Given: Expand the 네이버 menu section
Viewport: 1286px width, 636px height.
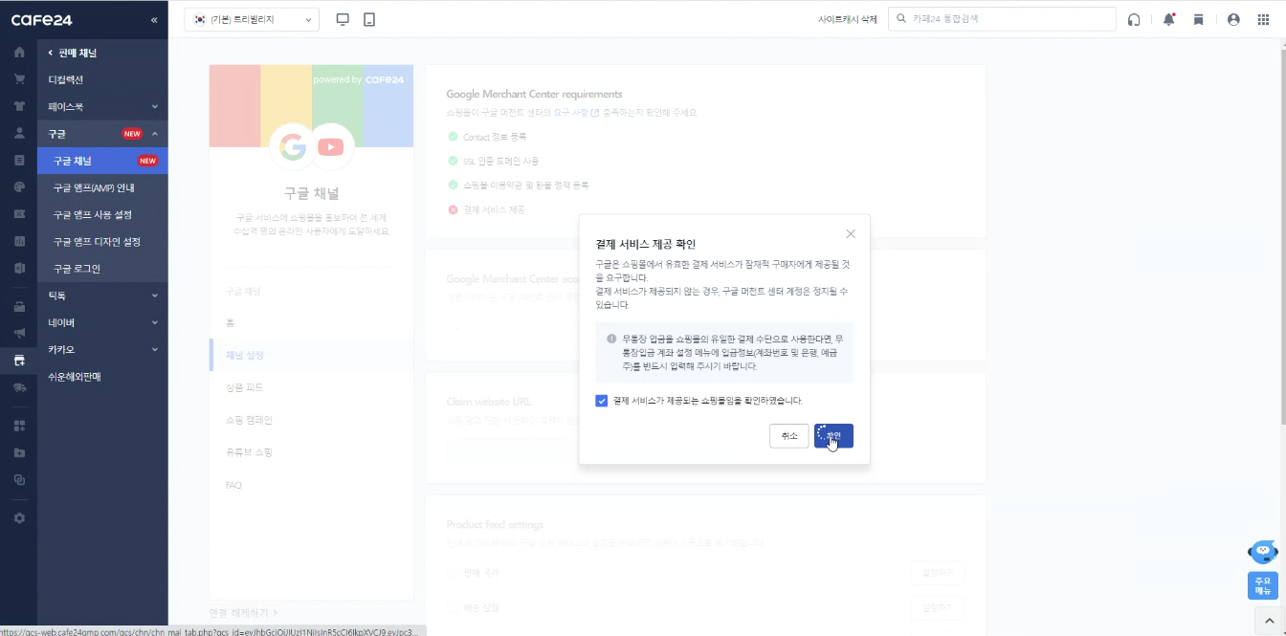Looking at the screenshot, I should (103, 322).
